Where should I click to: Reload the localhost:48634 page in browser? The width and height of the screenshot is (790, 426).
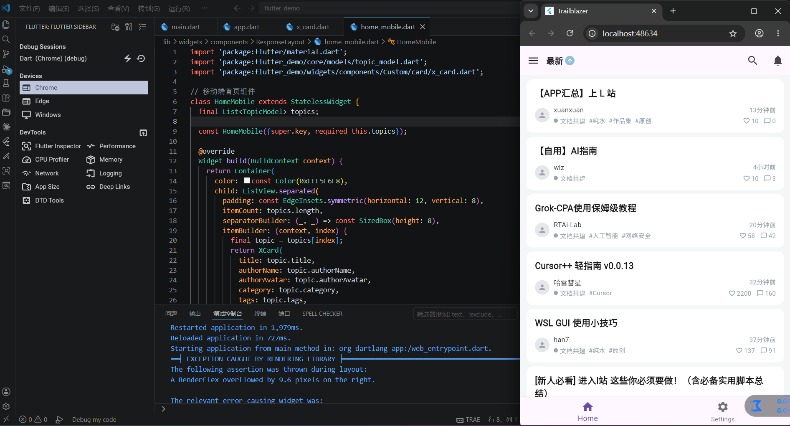point(570,33)
